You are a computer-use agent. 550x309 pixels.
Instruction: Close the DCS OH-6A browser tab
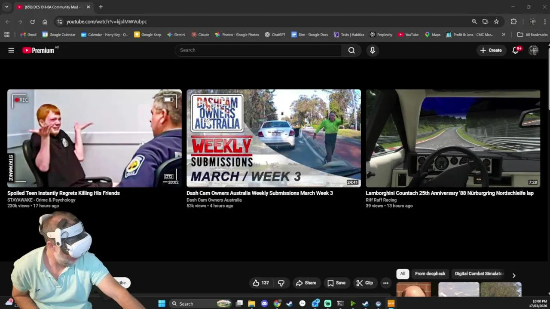pos(88,7)
